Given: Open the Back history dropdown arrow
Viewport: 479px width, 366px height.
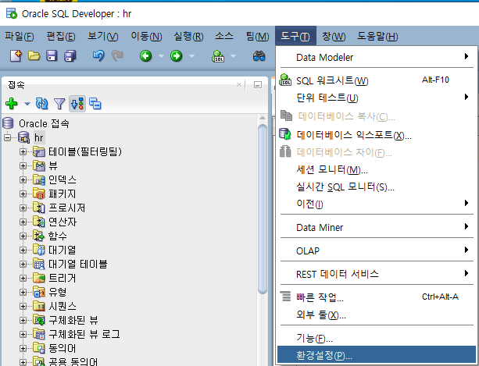Looking at the screenshot, I should click(x=161, y=56).
